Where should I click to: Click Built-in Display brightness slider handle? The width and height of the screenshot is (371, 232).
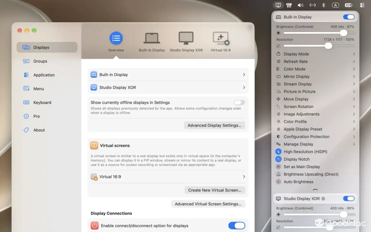[343, 33]
